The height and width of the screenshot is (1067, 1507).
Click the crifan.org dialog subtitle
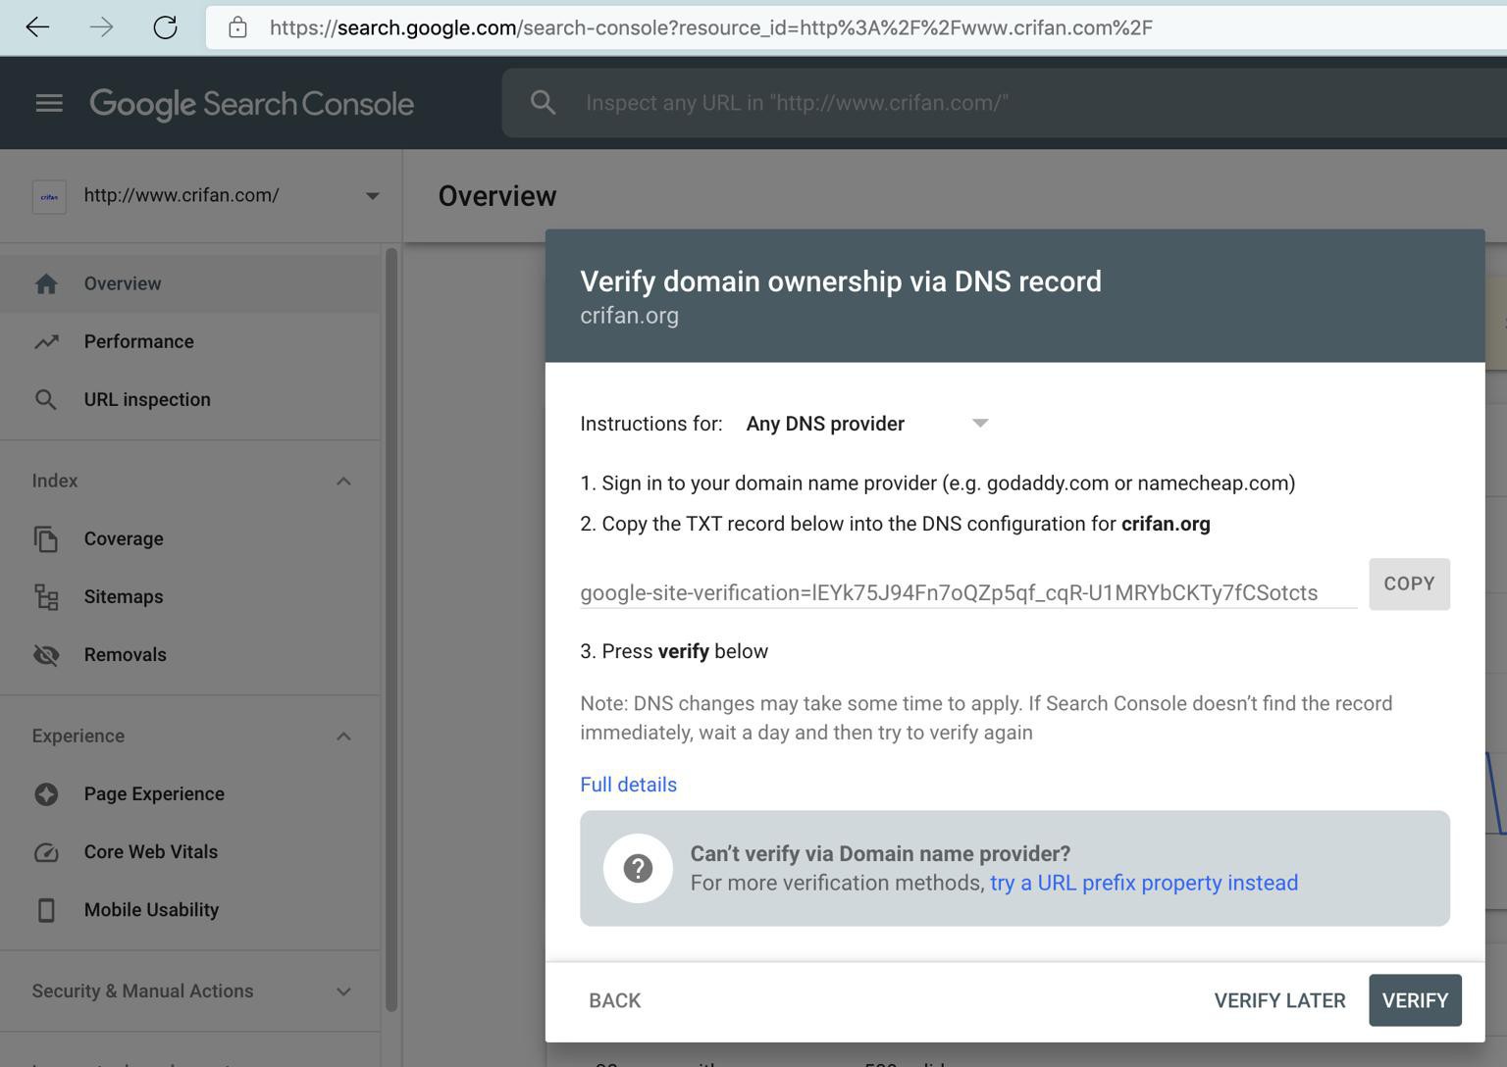[629, 316]
